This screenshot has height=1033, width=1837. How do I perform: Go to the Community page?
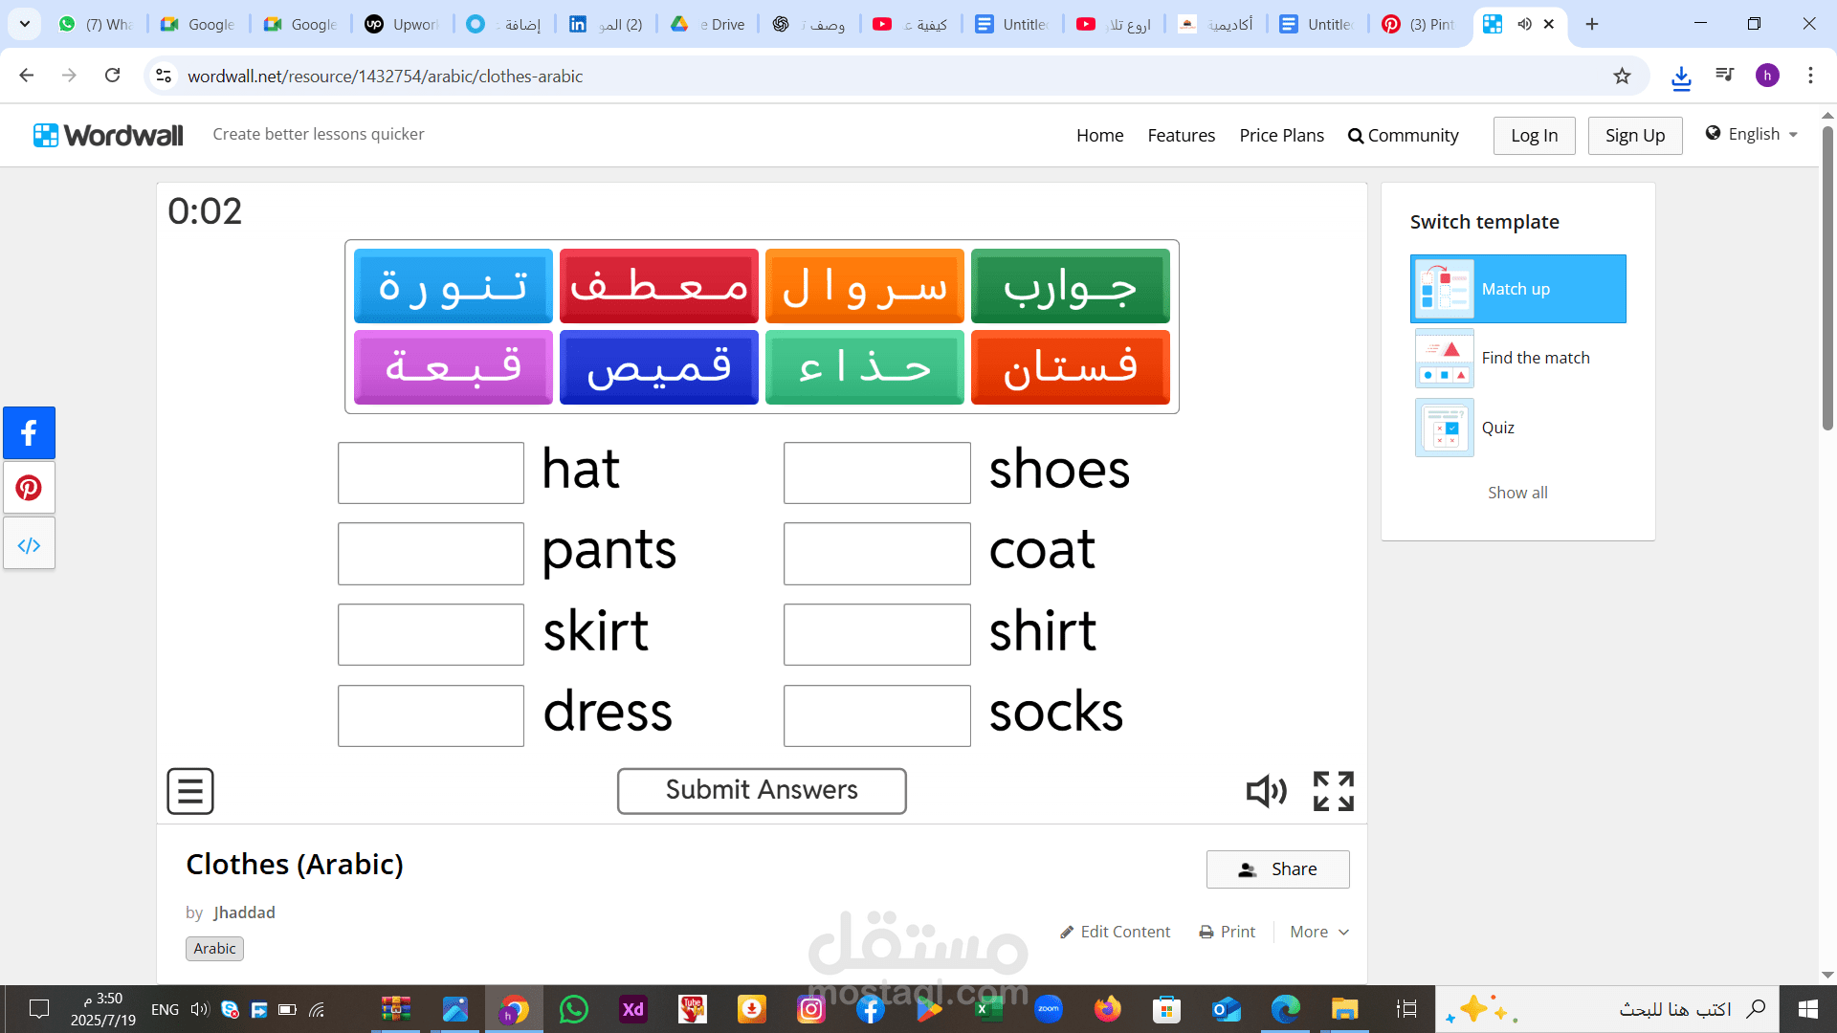point(1403,136)
